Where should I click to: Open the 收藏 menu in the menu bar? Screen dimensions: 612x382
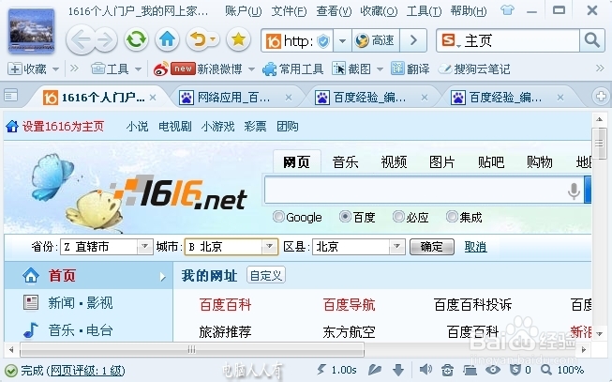379,11
